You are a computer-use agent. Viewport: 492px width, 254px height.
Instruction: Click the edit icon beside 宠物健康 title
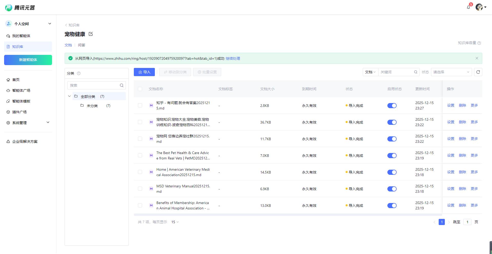(x=91, y=34)
